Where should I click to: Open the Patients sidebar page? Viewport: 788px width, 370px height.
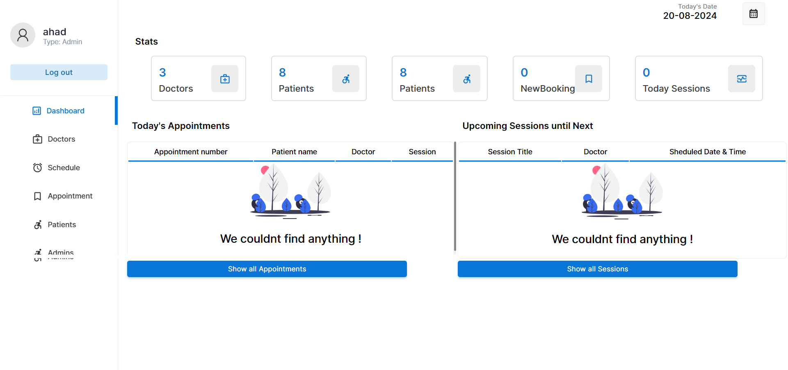coord(62,225)
